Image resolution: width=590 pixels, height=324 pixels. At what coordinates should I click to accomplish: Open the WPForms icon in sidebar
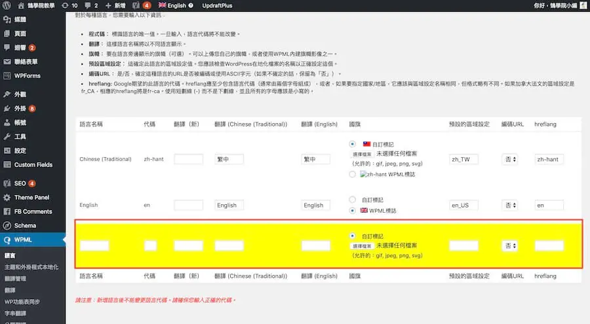[x=7, y=75]
